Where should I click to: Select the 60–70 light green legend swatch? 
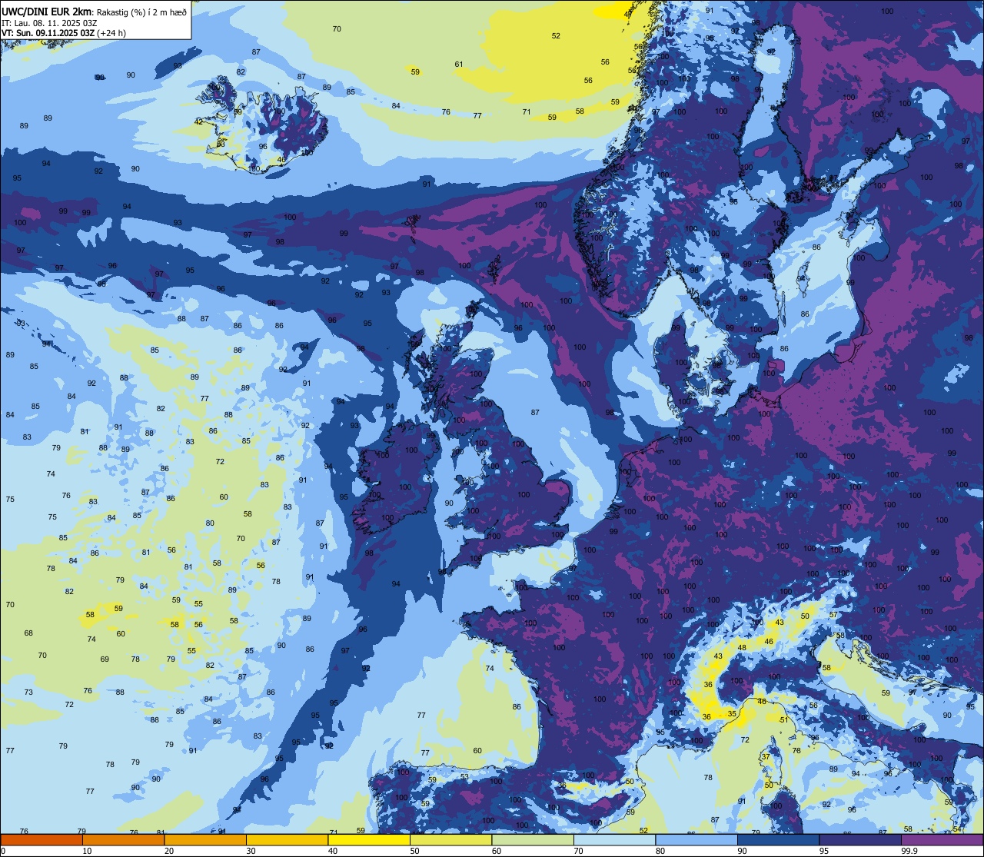[x=533, y=839]
